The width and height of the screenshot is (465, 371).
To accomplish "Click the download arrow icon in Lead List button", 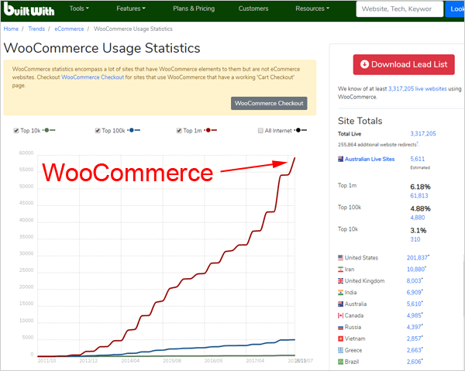I will 364,64.
